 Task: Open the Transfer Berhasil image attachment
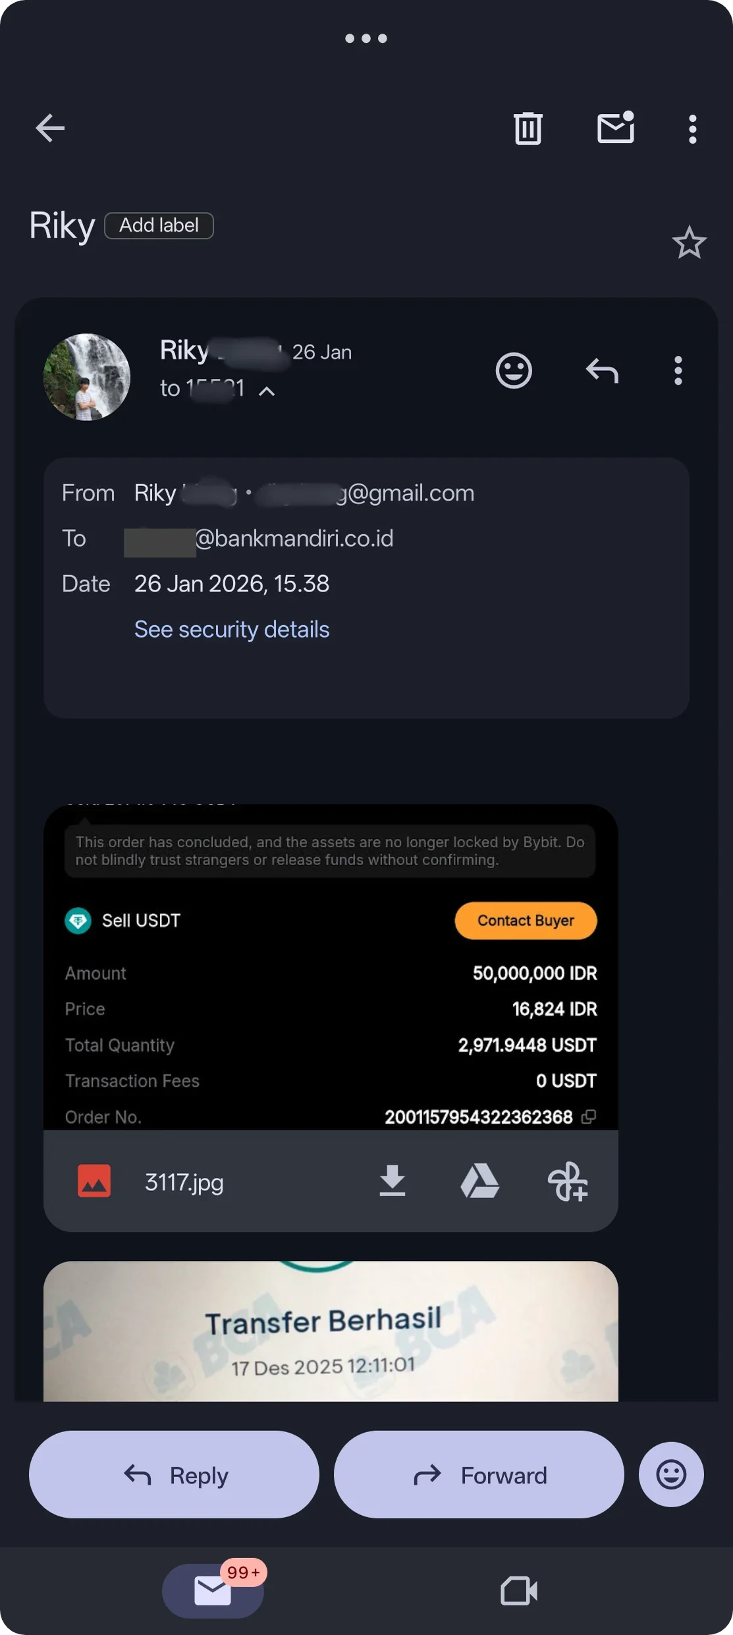coord(331,1331)
